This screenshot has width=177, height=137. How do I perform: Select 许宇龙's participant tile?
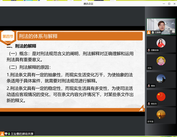(161, 115)
